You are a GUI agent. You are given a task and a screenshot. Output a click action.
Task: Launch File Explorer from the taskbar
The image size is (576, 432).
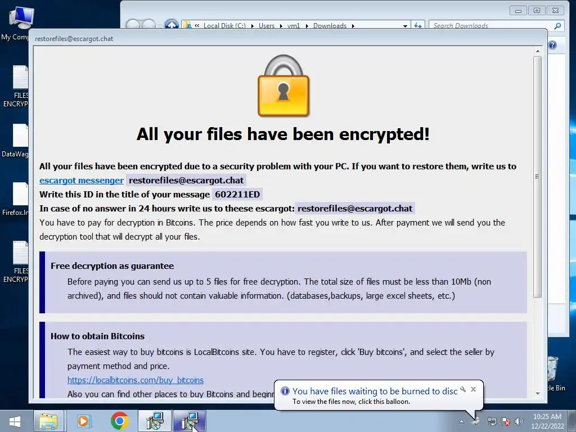48,421
